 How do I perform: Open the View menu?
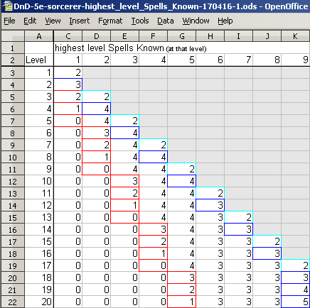[x=53, y=21]
